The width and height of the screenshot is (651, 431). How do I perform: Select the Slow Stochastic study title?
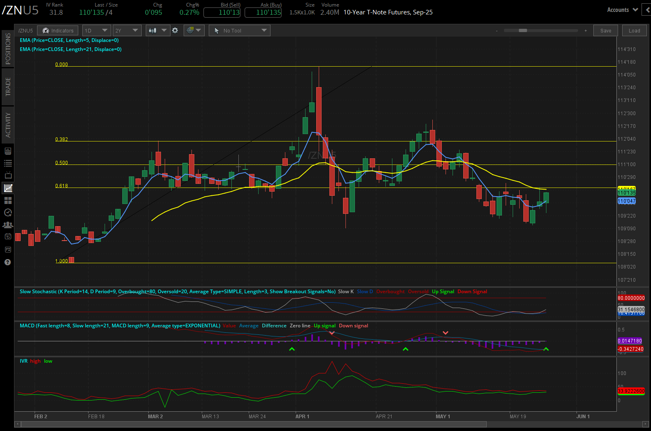tap(177, 292)
